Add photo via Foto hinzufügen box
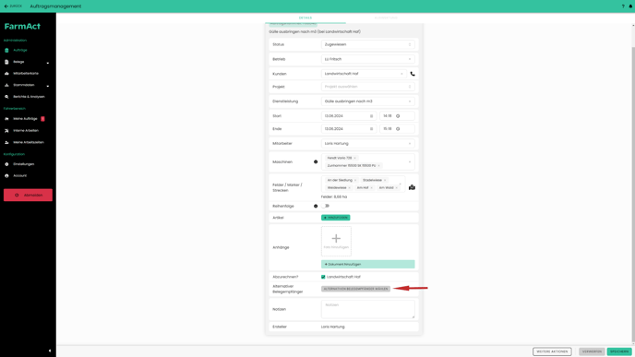The height and width of the screenshot is (357, 635). [336, 242]
